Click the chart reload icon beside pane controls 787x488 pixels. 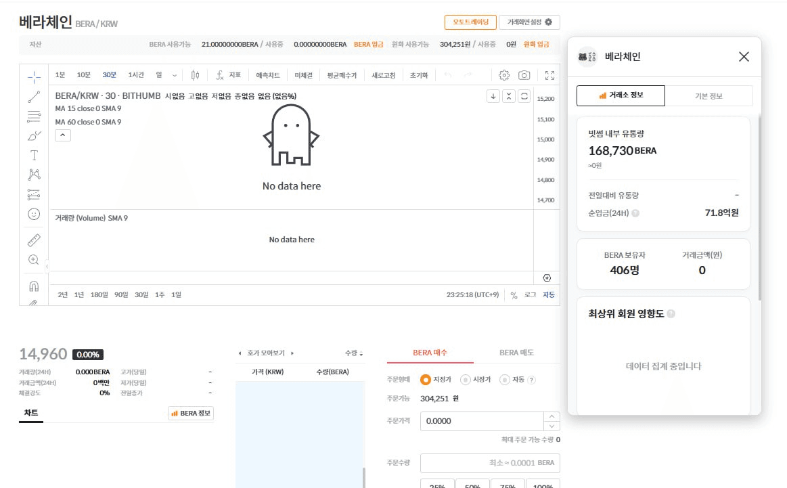click(x=524, y=96)
